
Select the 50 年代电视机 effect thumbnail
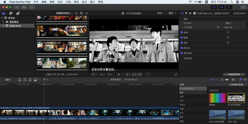click(236, 98)
